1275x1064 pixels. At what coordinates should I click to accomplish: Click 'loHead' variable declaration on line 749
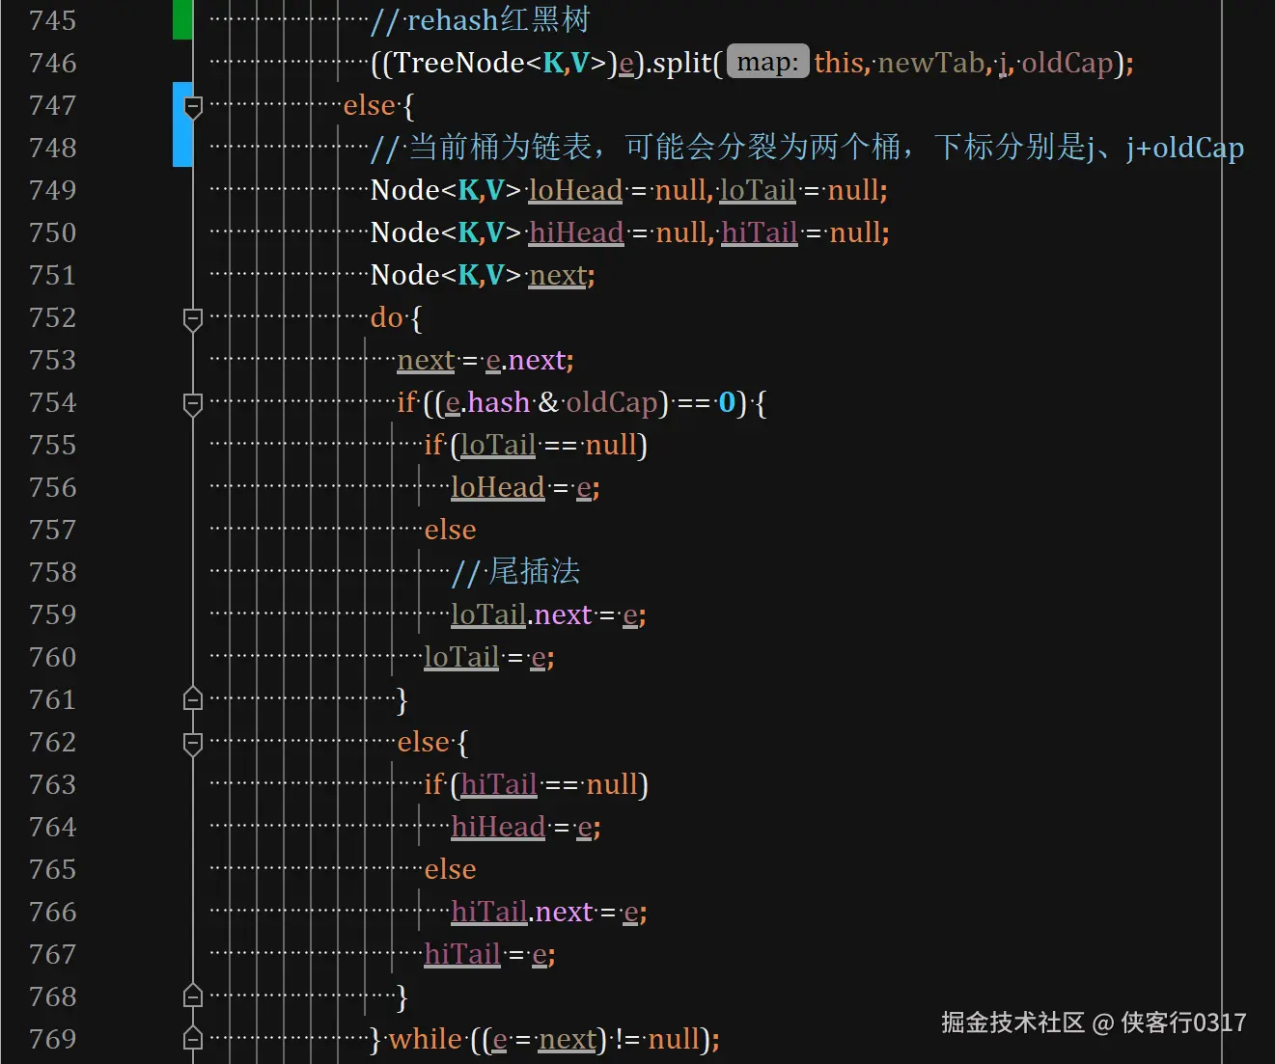click(575, 190)
